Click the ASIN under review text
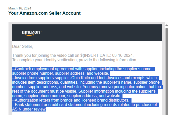Image resolution: width=178 pixels, height=115 pixels. (29, 109)
